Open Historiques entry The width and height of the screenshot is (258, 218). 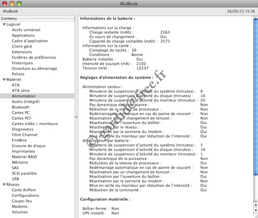[22, 63]
